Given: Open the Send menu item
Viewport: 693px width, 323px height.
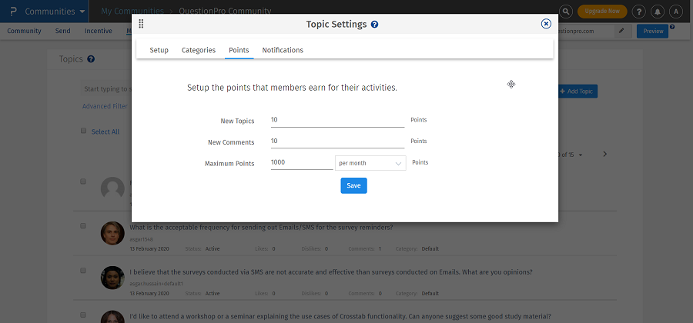Looking at the screenshot, I should 63,31.
